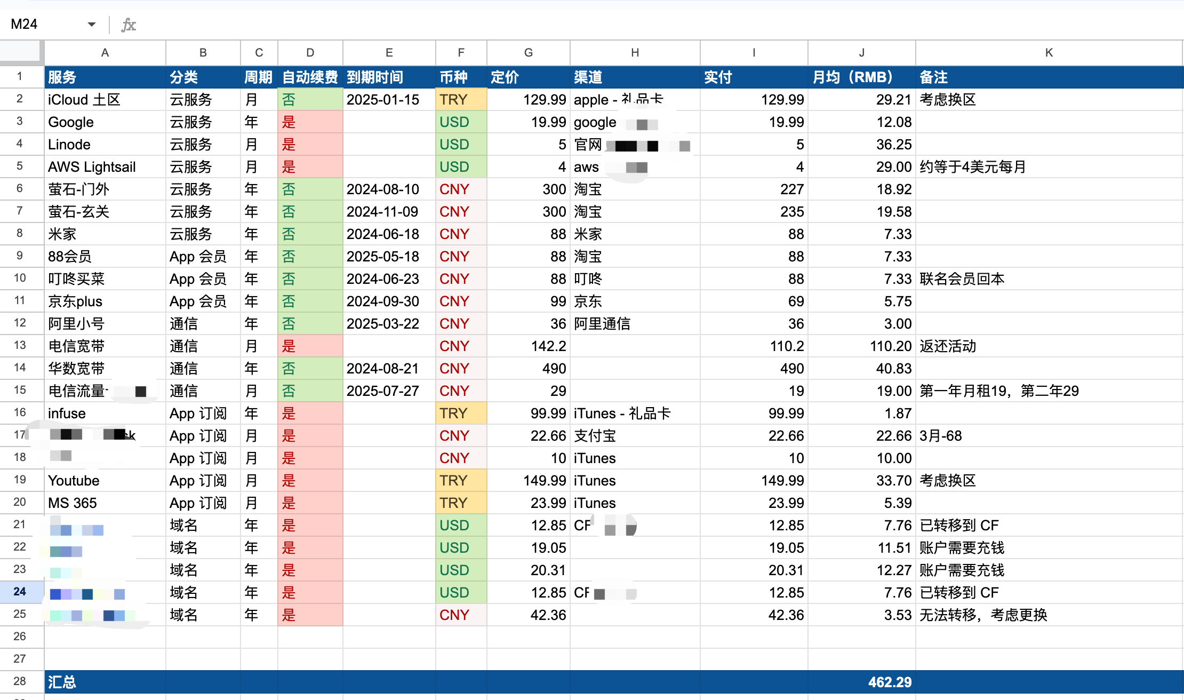The width and height of the screenshot is (1184, 700).
Task: Select the infuse cell
Action: pos(105,413)
